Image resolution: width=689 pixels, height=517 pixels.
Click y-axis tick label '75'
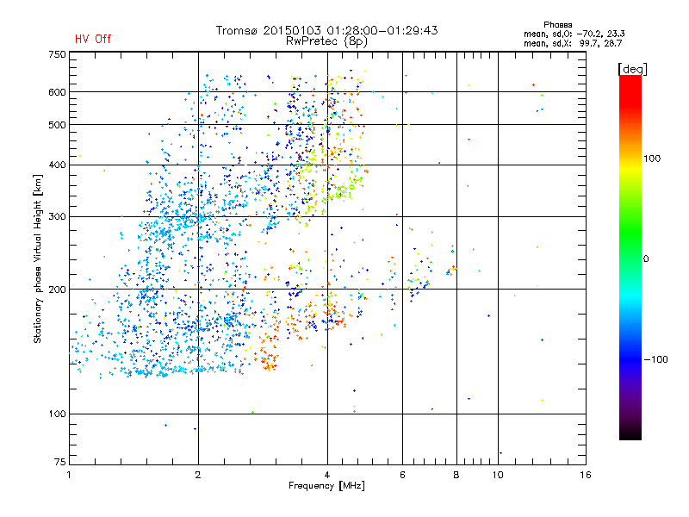[x=60, y=462]
